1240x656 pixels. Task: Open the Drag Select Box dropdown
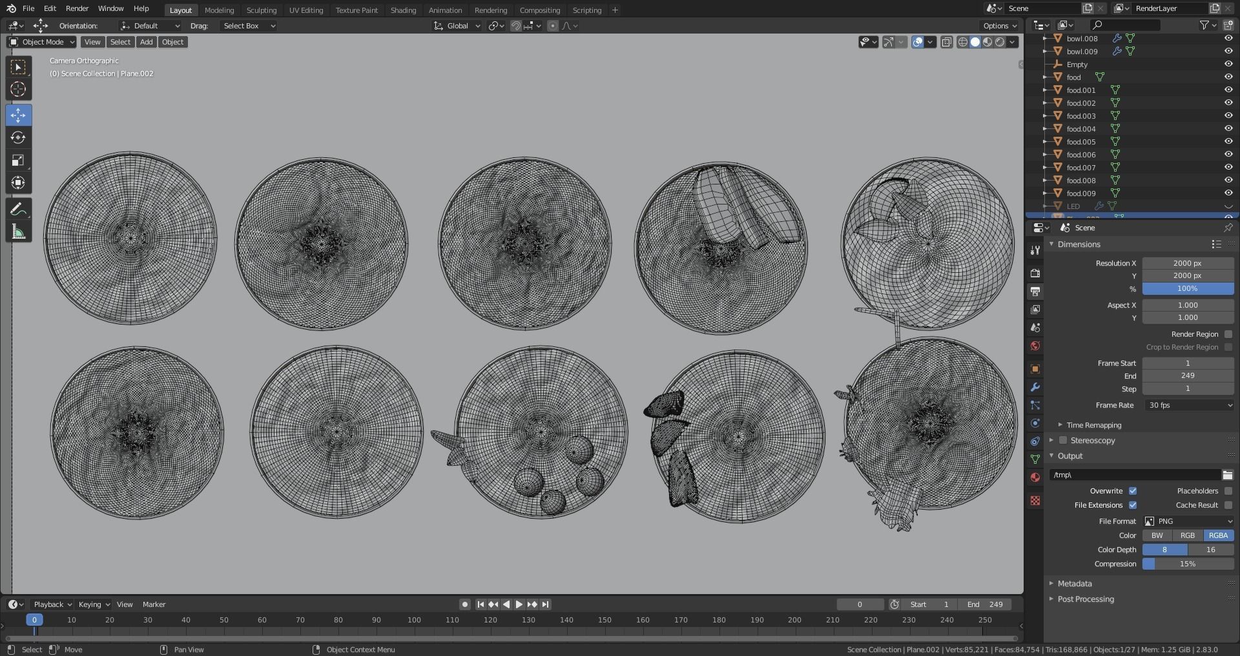(x=248, y=26)
